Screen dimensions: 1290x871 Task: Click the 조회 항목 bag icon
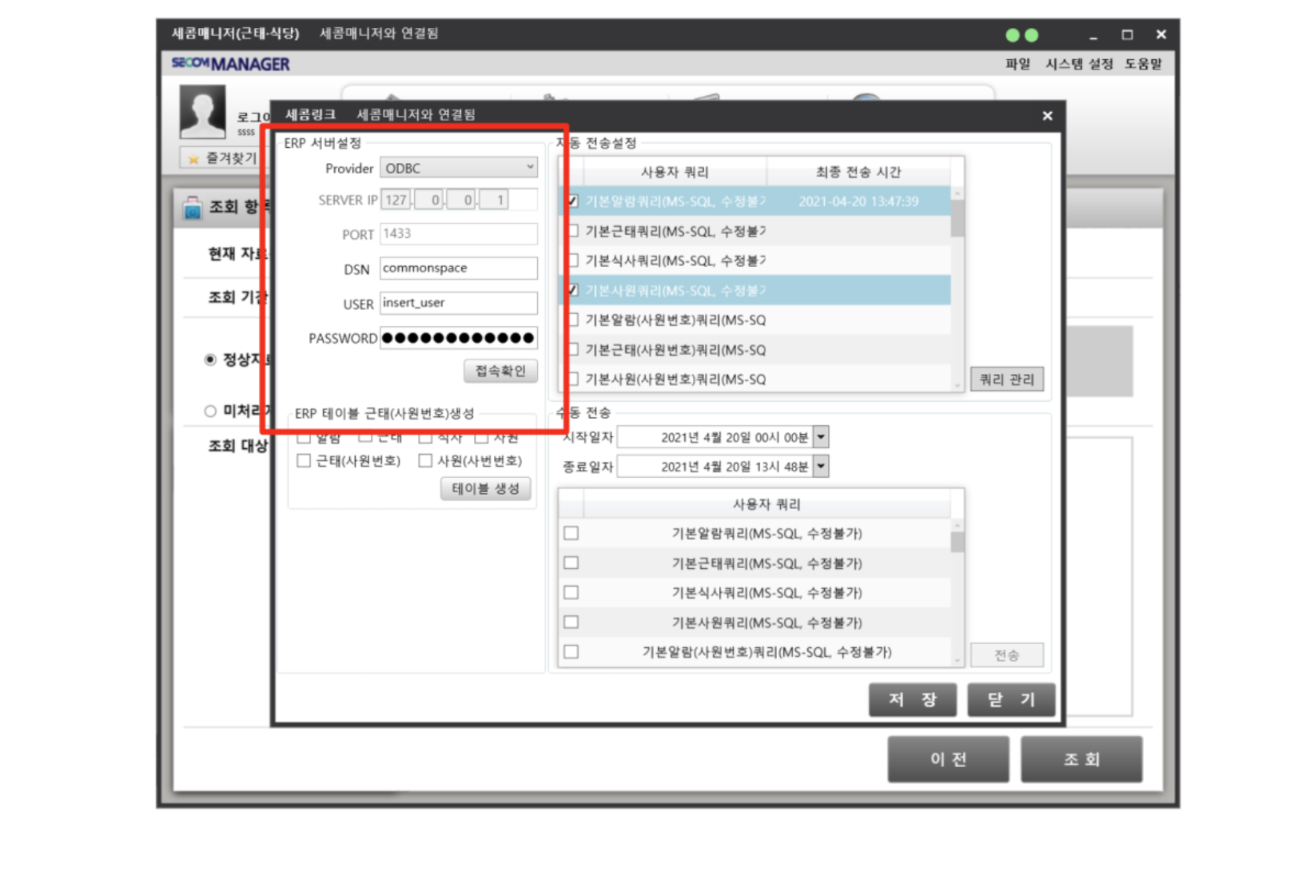(193, 208)
